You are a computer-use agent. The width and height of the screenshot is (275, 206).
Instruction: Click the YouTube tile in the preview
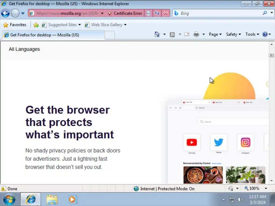click(192, 142)
